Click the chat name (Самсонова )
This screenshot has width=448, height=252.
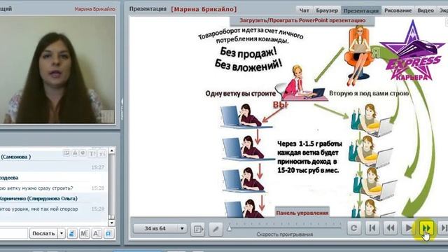[15, 157]
